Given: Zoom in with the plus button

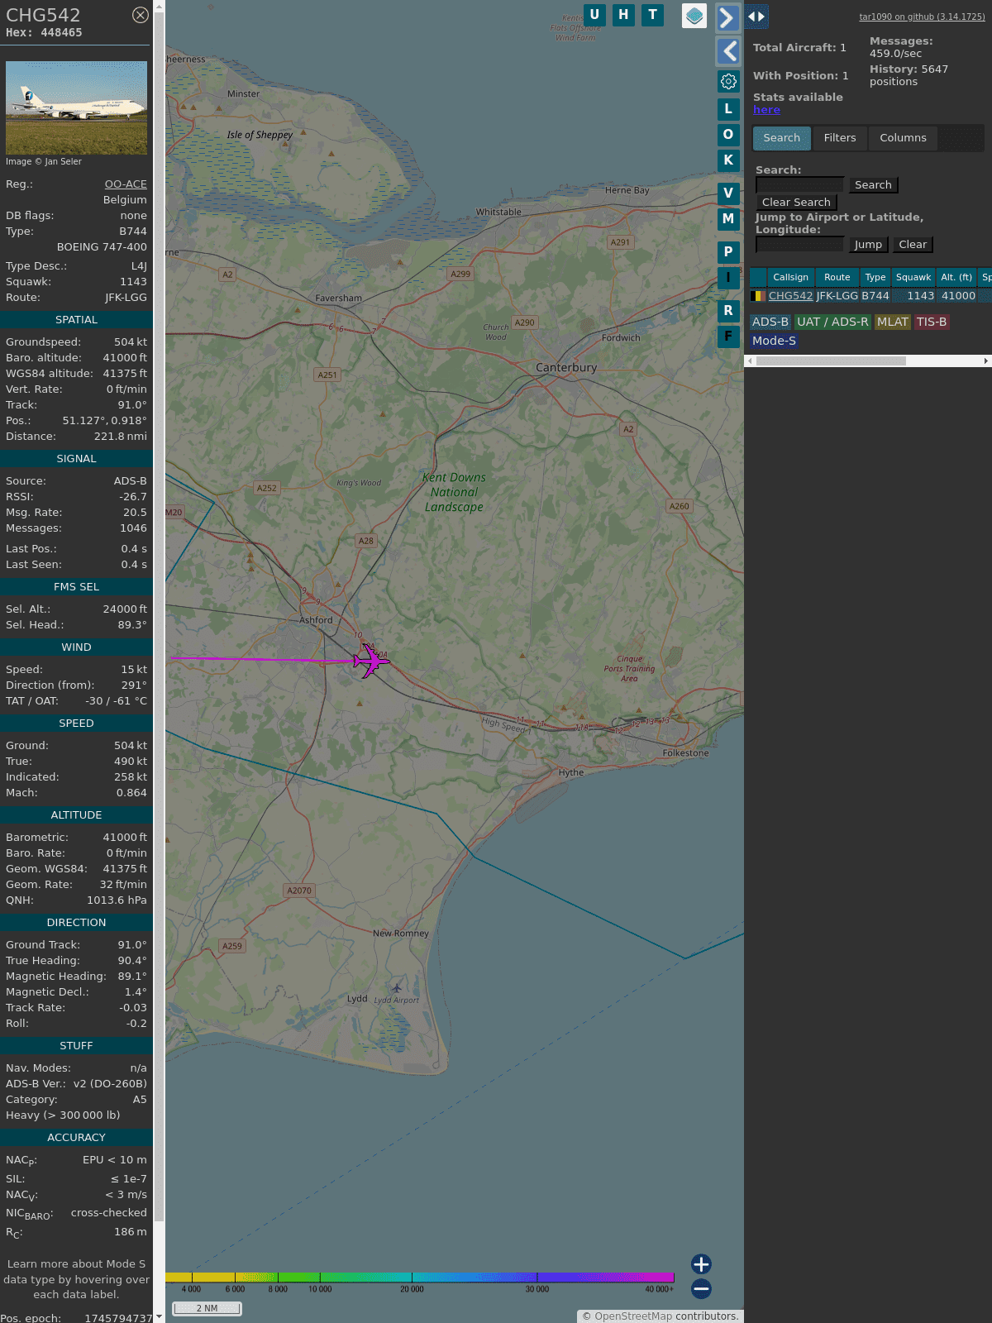Looking at the screenshot, I should (701, 1263).
